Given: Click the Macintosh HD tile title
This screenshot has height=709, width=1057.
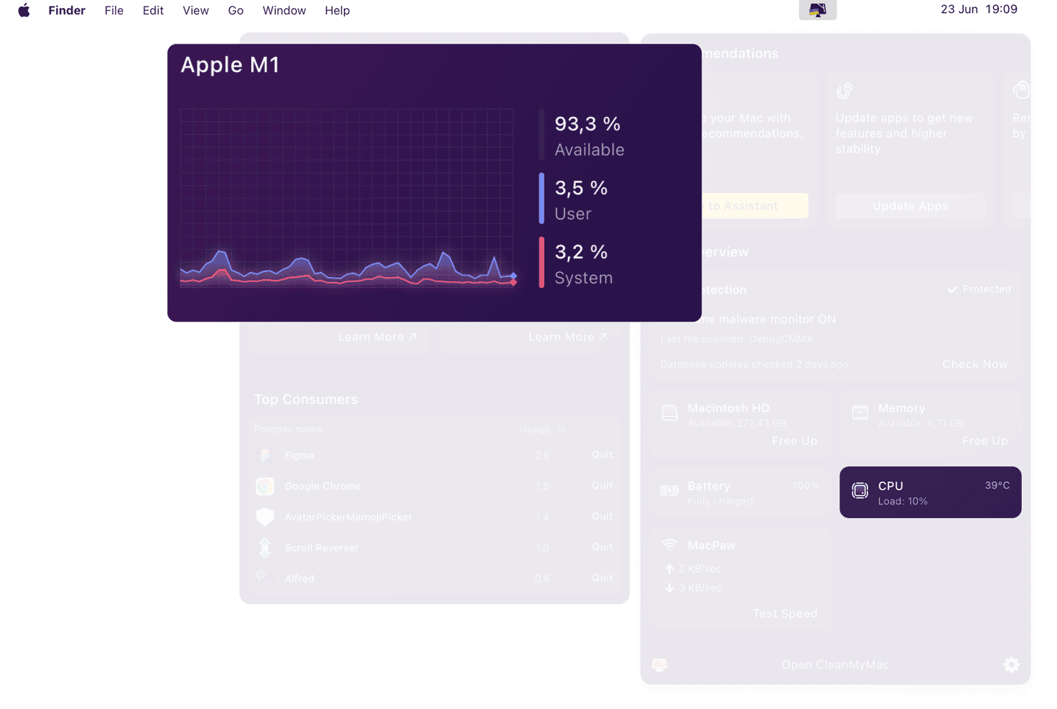Looking at the screenshot, I should 728,408.
